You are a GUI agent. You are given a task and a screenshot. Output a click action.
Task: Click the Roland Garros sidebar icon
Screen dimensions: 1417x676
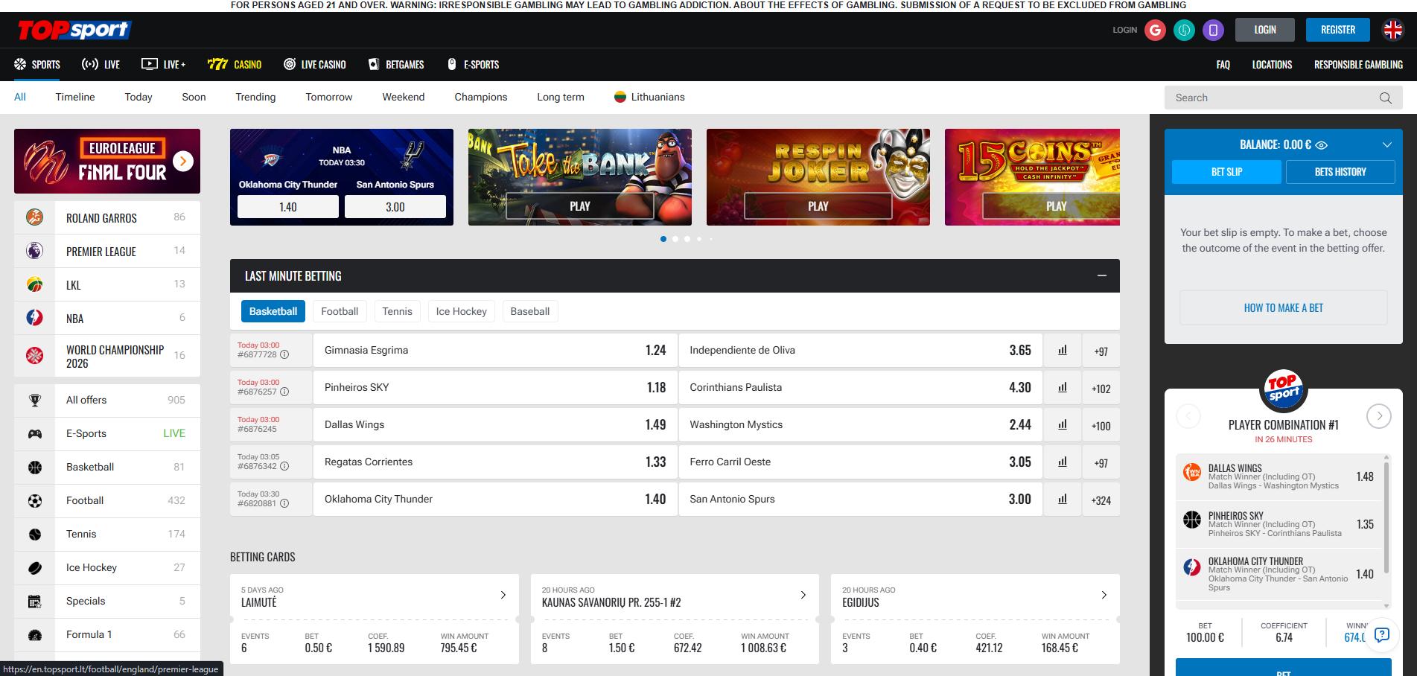(x=34, y=217)
